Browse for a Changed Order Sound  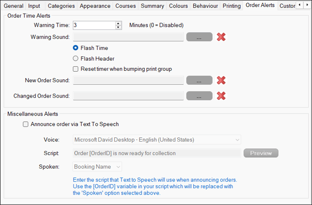point(199,96)
